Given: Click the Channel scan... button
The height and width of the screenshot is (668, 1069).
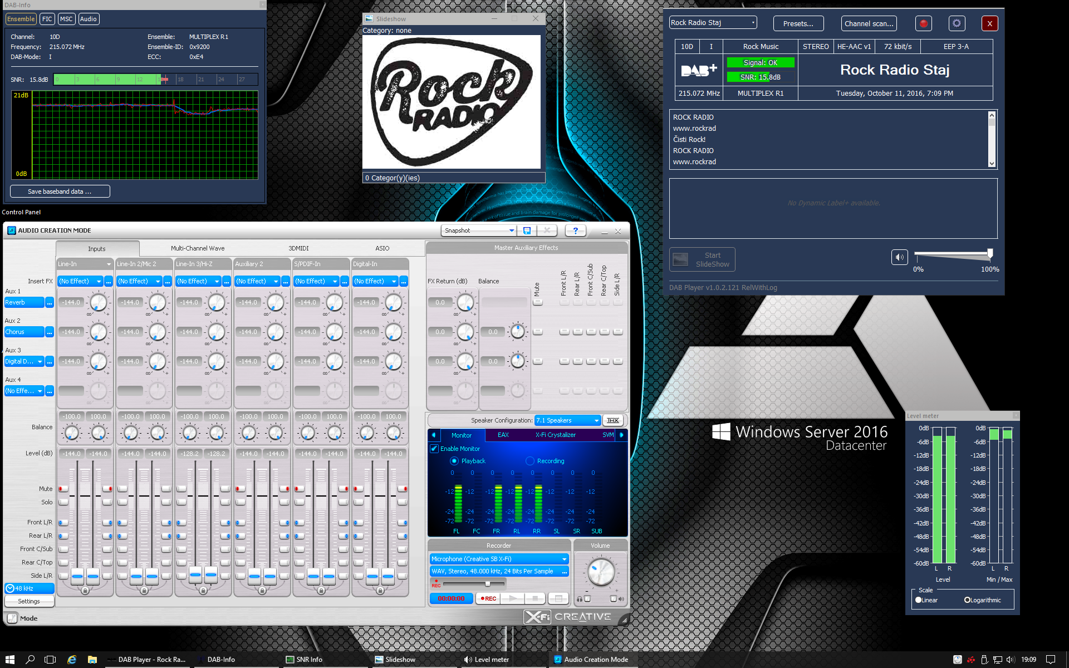Looking at the screenshot, I should (x=869, y=23).
